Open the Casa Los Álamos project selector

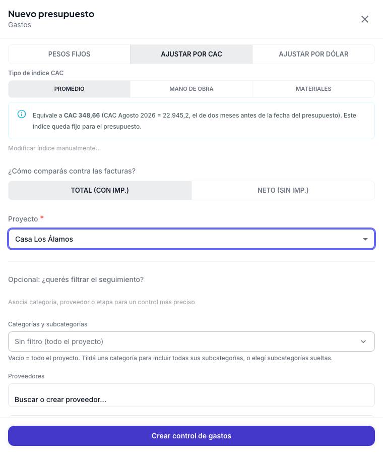click(x=191, y=239)
